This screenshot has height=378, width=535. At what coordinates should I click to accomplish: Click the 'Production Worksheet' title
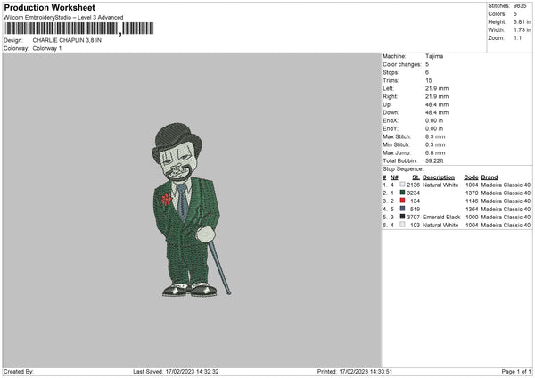(50, 7)
